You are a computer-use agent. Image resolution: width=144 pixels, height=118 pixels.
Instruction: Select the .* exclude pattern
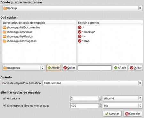tap(110, 27)
